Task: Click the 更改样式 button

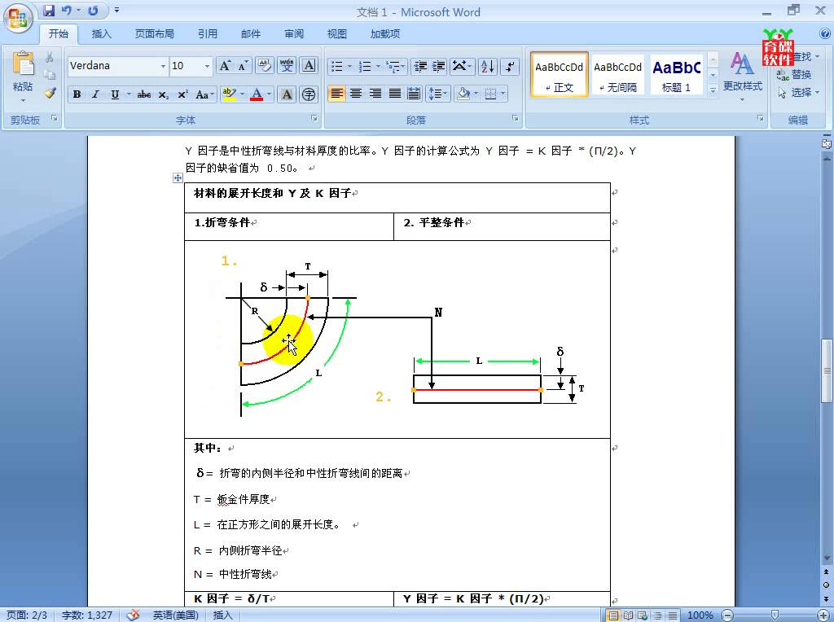Action: [742, 75]
